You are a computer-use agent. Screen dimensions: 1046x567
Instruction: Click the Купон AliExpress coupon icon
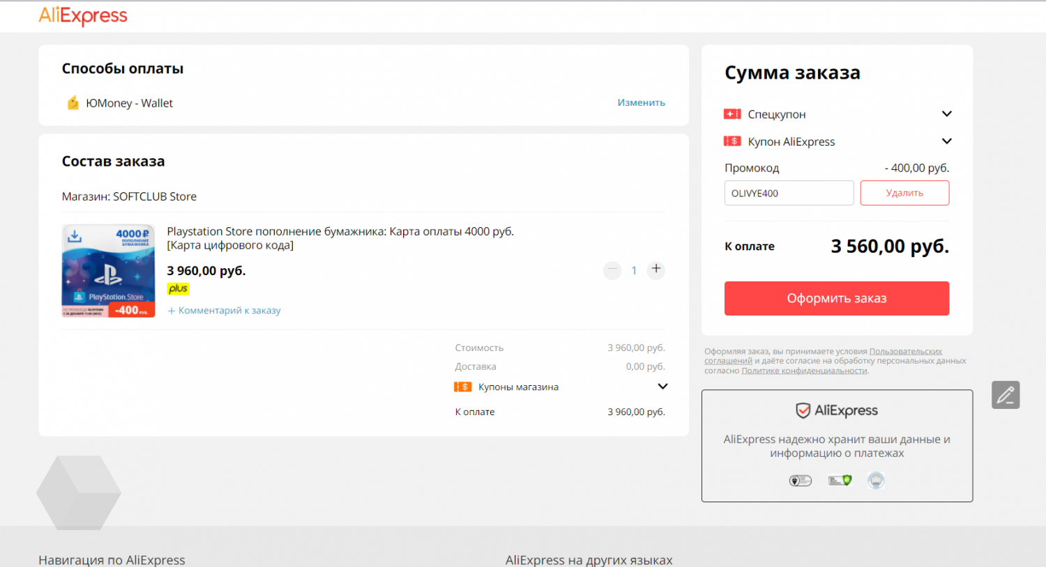pyautogui.click(x=732, y=141)
